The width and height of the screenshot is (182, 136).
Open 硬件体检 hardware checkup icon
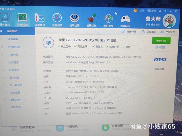[x=5, y=20]
